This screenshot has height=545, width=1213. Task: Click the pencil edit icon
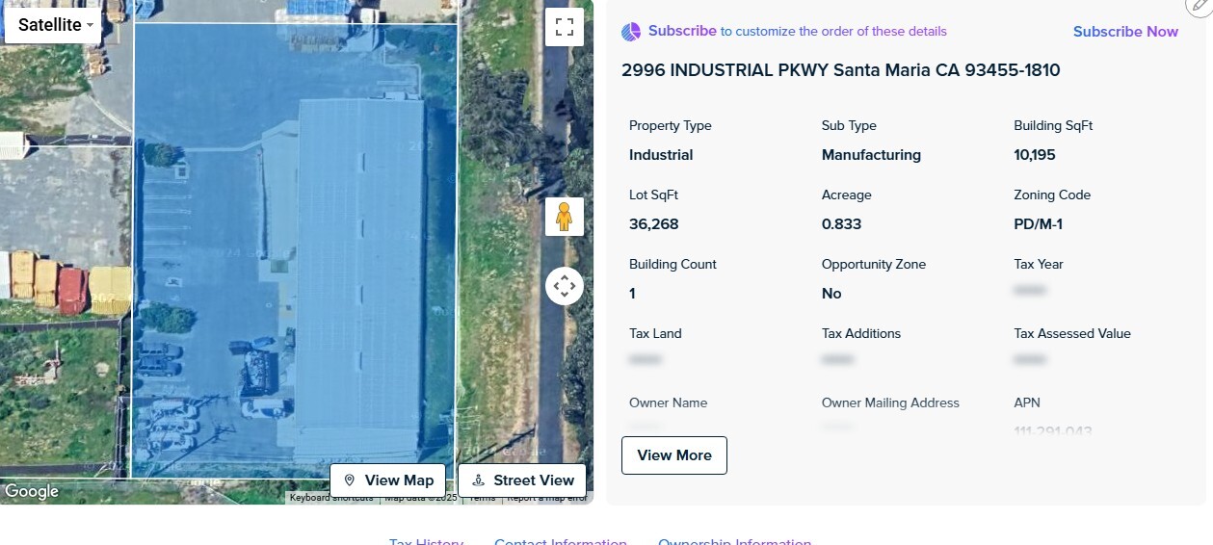point(1200,6)
